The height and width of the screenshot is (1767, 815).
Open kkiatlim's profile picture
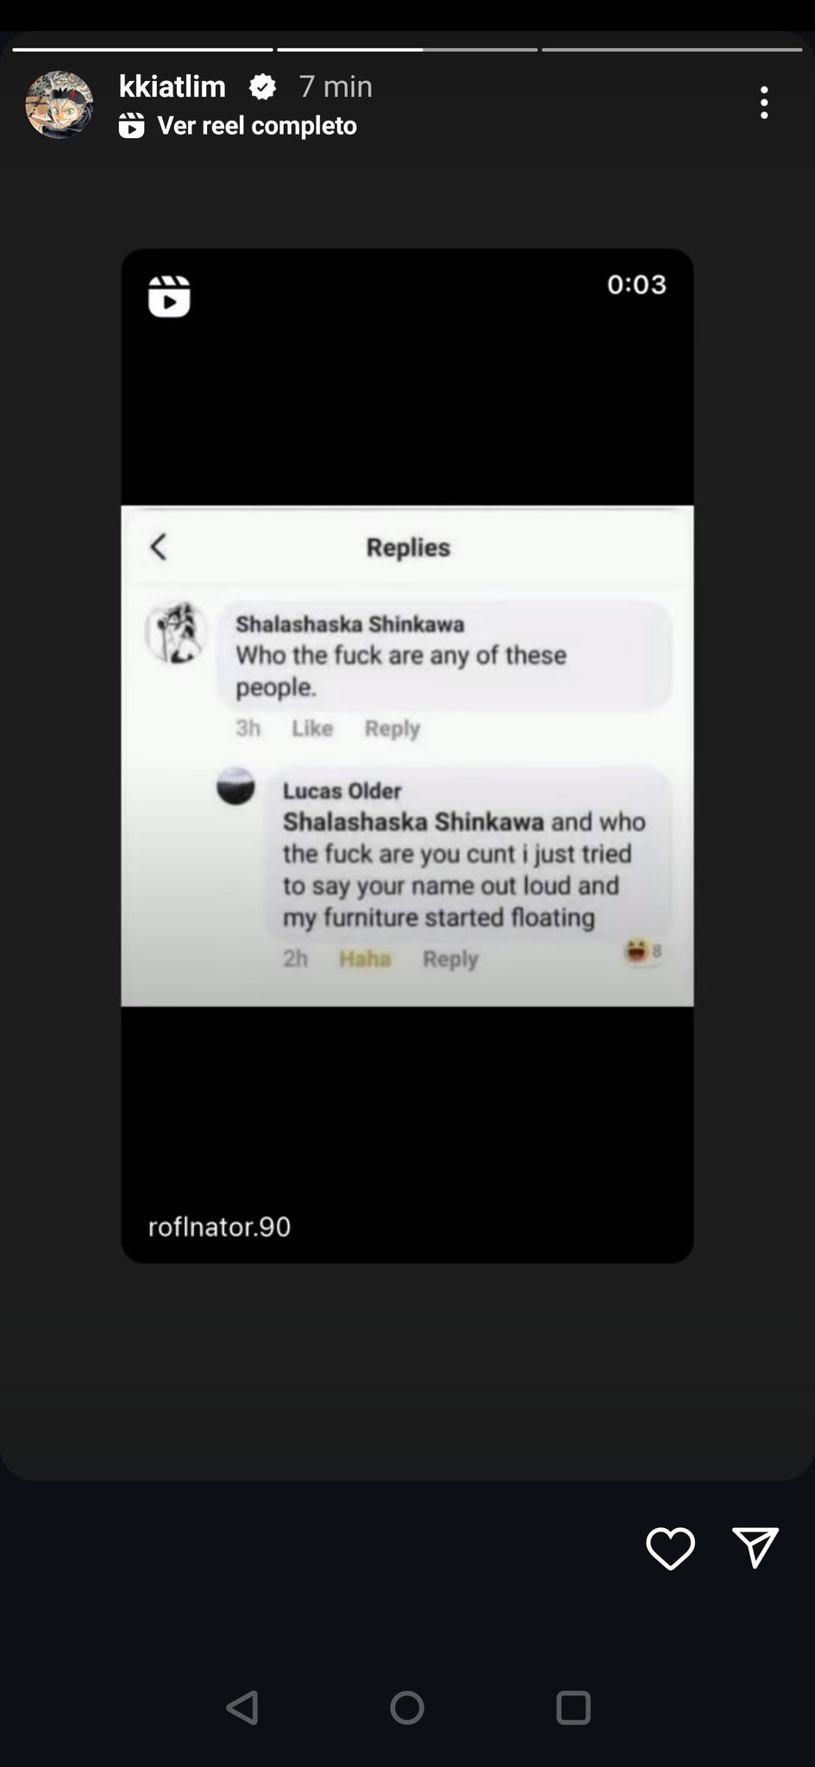(59, 104)
